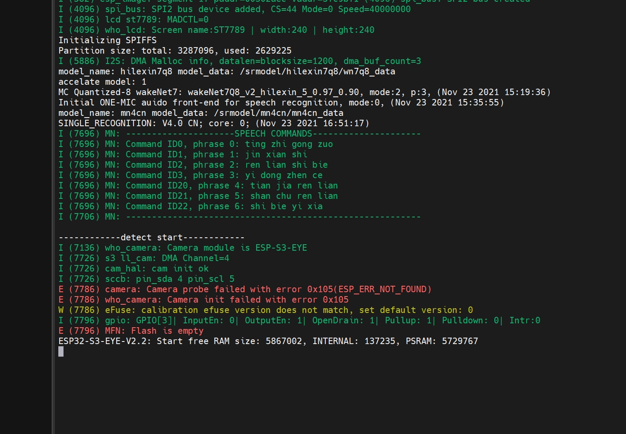626x434 pixels.
Task: Click the (7706) MN dashed separator line
Action: point(240,217)
